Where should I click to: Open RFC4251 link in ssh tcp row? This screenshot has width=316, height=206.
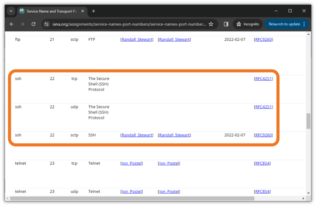tap(263, 79)
